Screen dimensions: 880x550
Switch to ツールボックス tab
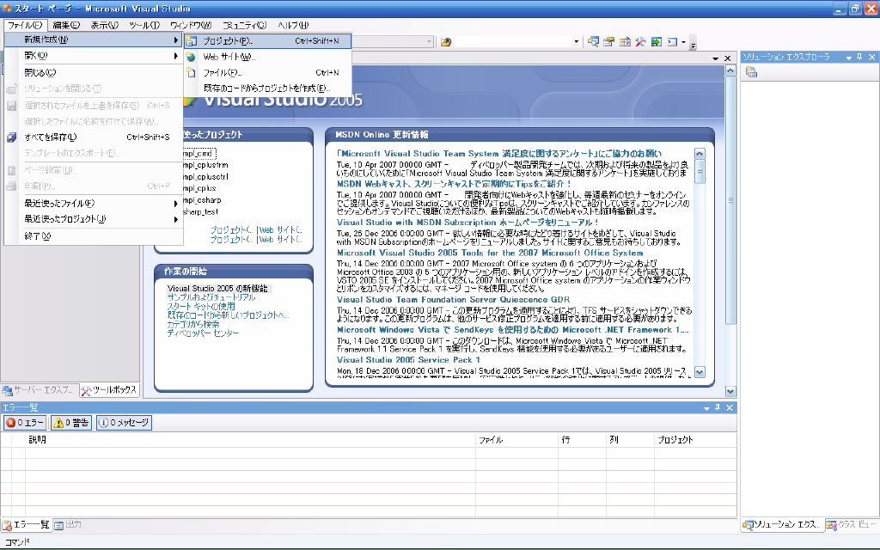109,389
